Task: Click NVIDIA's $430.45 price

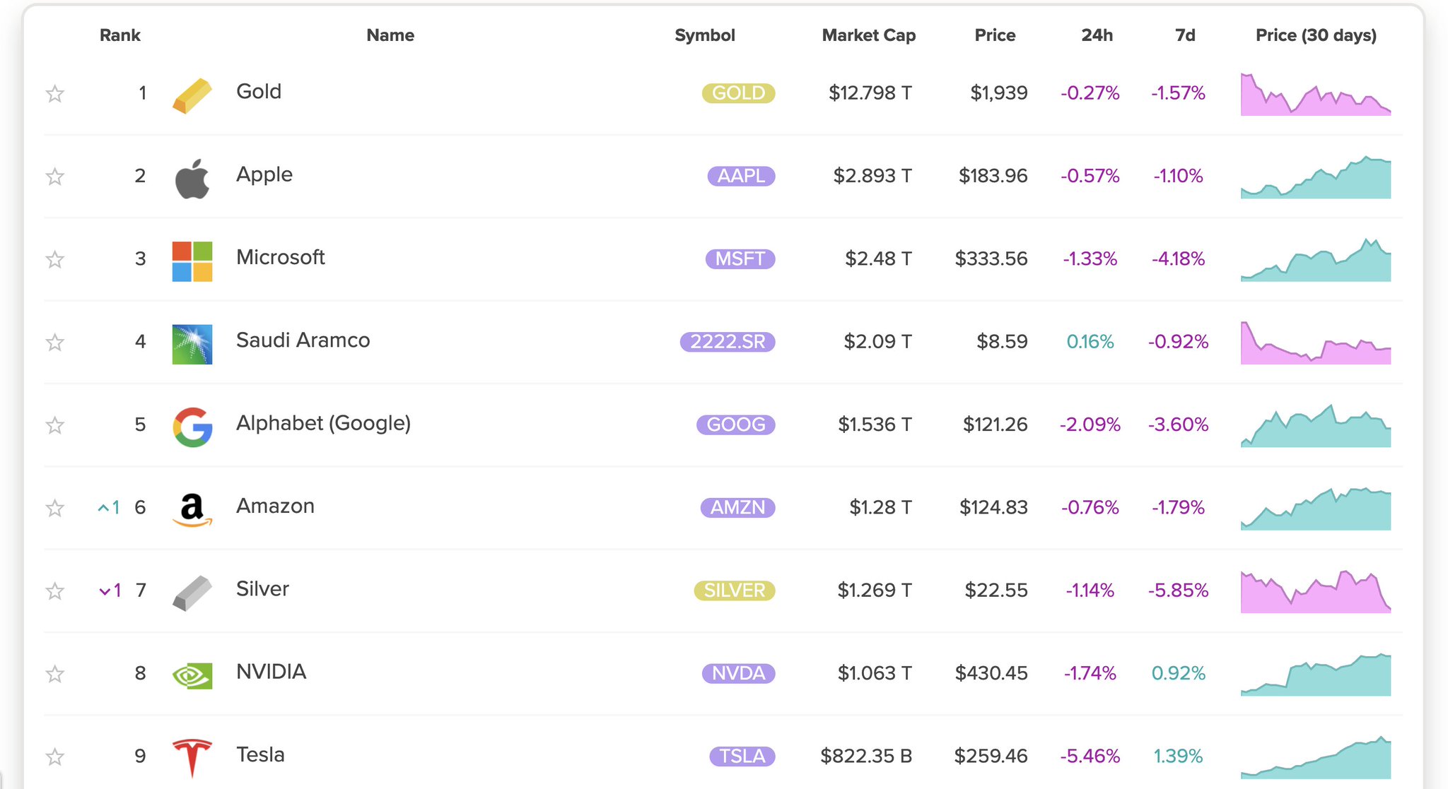Action: (991, 674)
